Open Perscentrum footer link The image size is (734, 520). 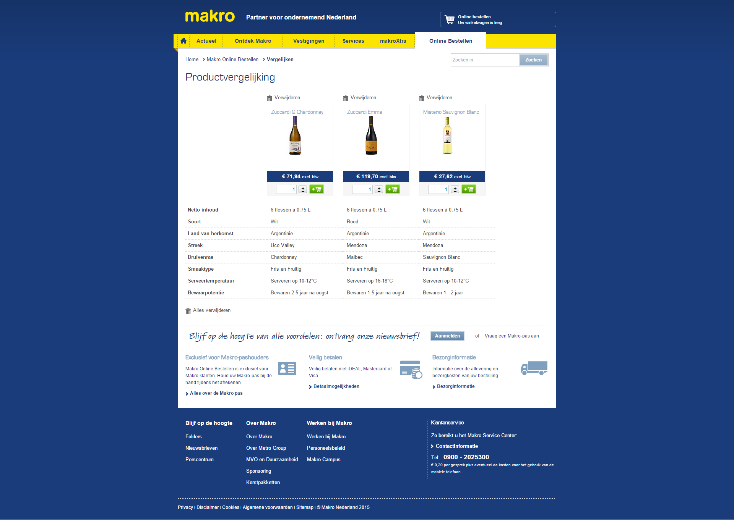200,460
